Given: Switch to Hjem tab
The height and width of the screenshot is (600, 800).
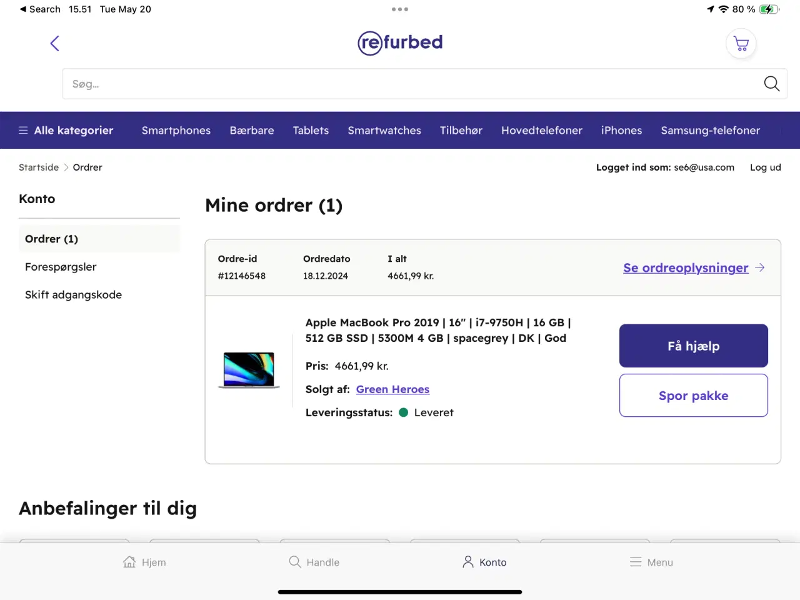Looking at the screenshot, I should (144, 562).
